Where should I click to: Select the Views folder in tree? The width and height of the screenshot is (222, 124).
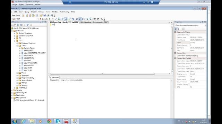pyautogui.click(x=23, y=73)
